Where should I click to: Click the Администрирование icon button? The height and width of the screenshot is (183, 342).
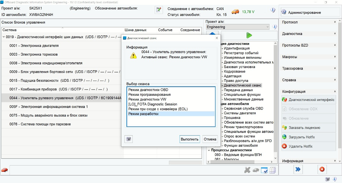[x=310, y=12]
